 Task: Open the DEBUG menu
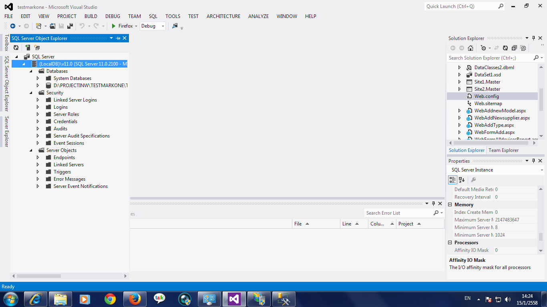[x=113, y=16]
